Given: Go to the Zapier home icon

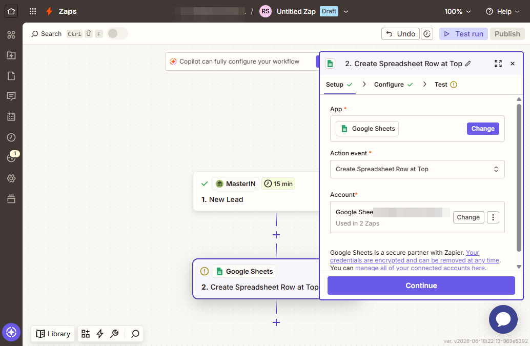Looking at the screenshot, I should (x=11, y=11).
